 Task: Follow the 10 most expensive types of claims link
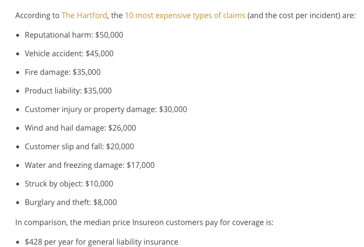click(185, 15)
